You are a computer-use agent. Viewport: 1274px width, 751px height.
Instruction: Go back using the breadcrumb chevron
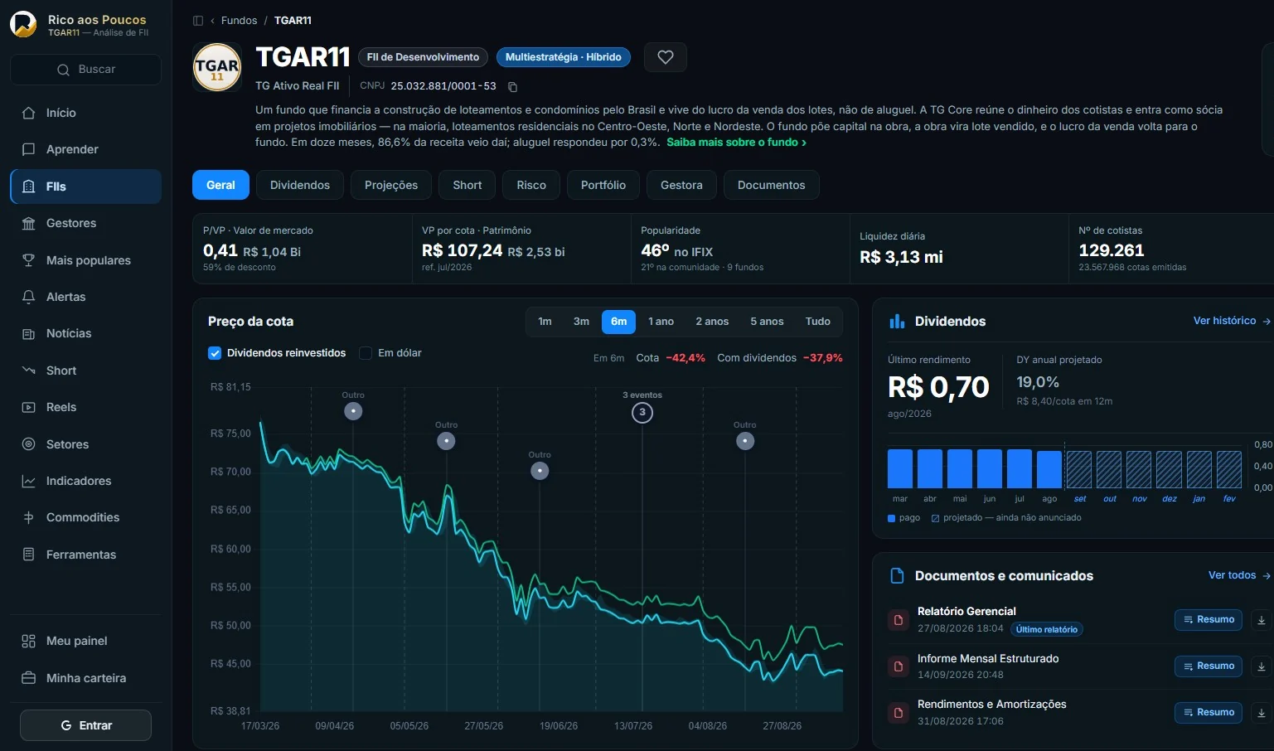[213, 21]
